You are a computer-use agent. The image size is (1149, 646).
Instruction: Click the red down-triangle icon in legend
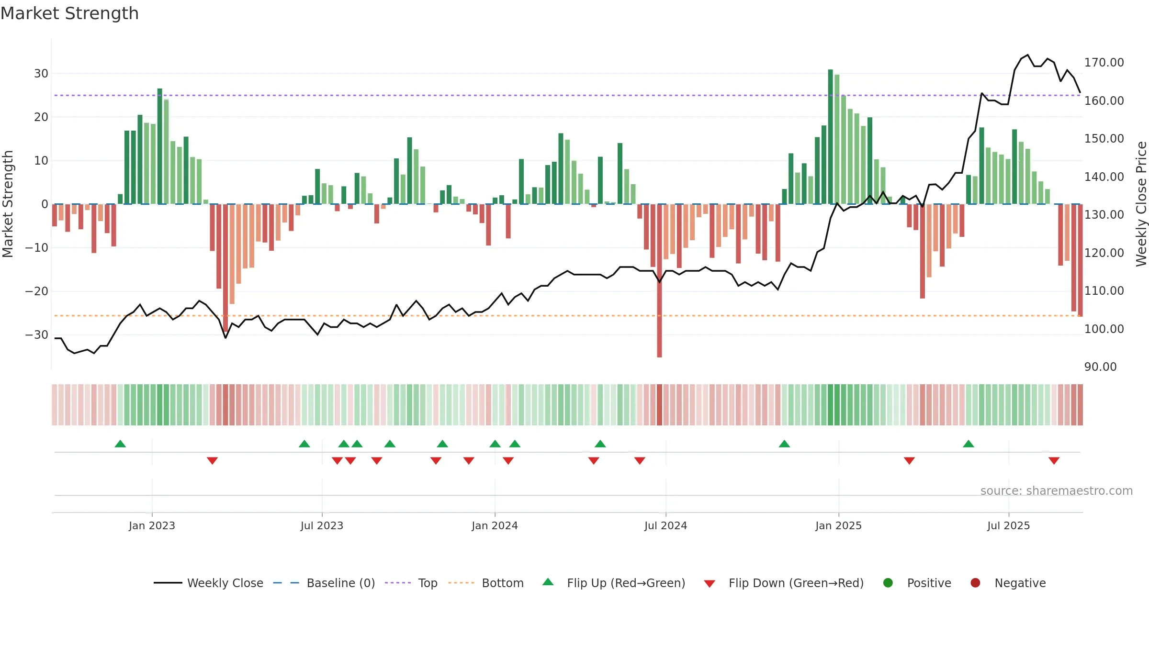point(710,584)
